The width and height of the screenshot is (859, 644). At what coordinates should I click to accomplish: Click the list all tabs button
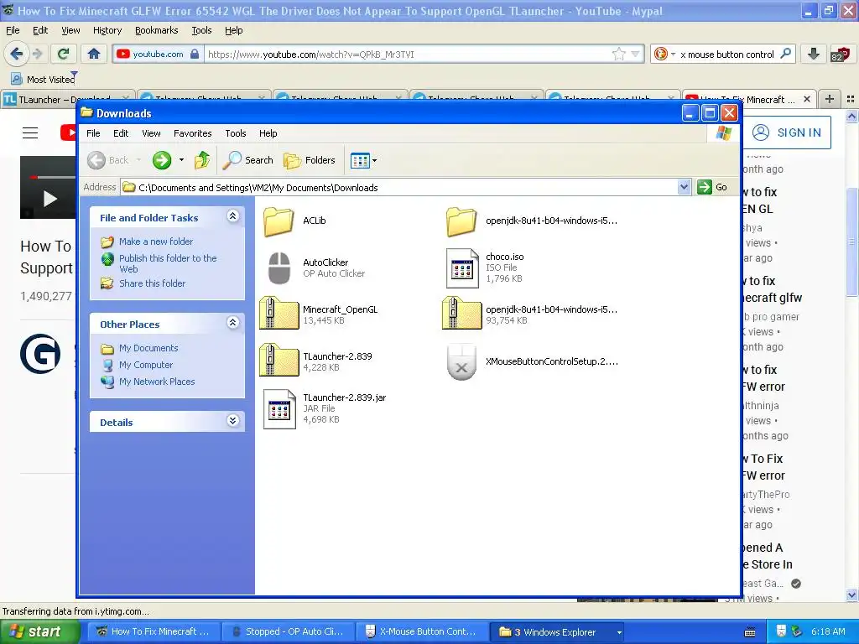point(851,99)
